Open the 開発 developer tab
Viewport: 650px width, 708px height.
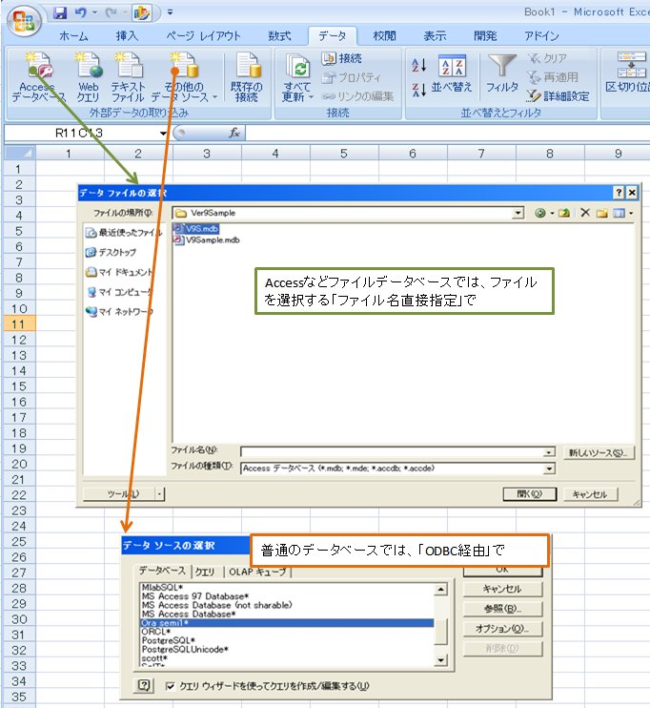click(485, 36)
